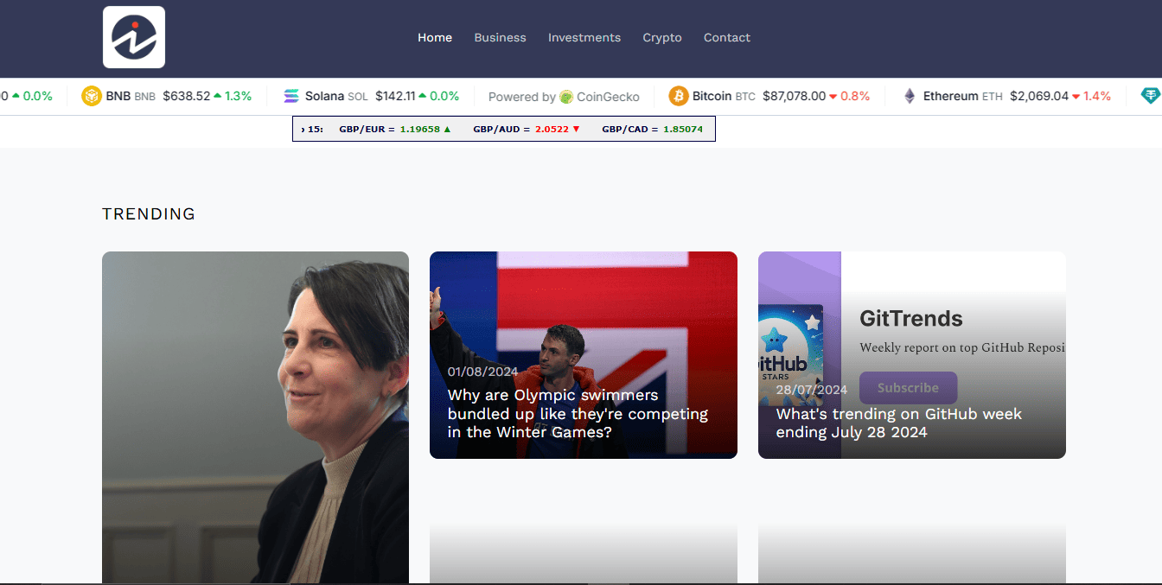The width and height of the screenshot is (1162, 585).
Task: Click the Bitcoin coin icon
Action: point(678,96)
